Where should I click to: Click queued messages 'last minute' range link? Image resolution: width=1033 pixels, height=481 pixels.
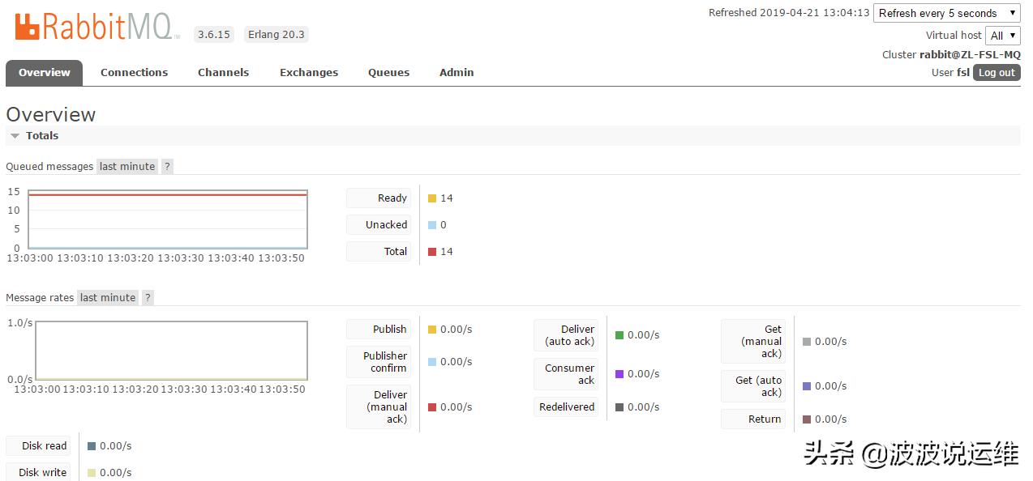pyautogui.click(x=127, y=166)
